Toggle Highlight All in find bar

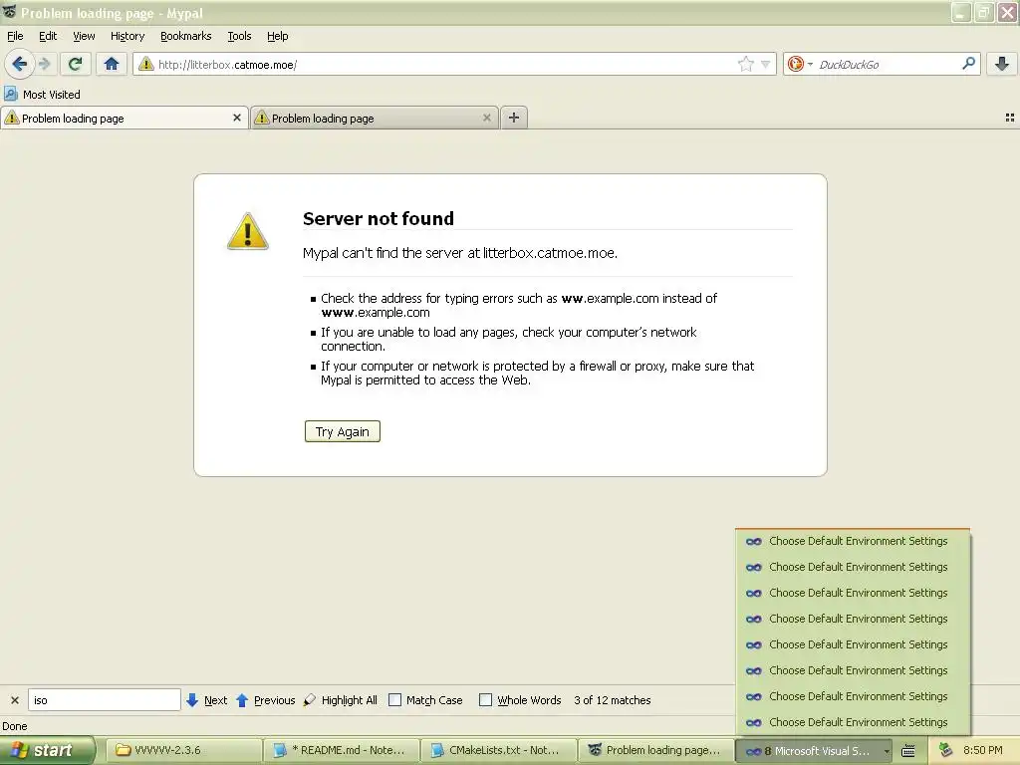click(x=341, y=700)
